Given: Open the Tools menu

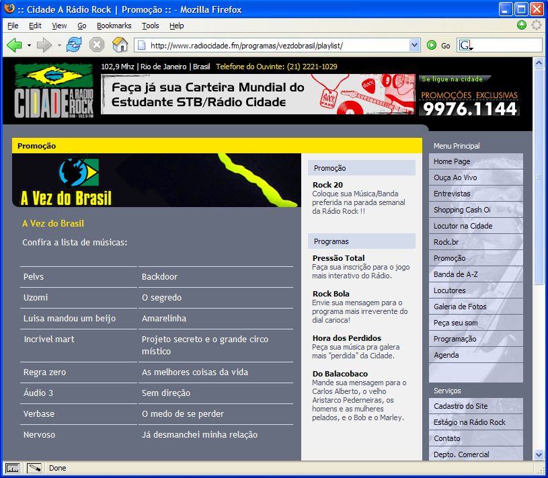Looking at the screenshot, I should tap(151, 26).
